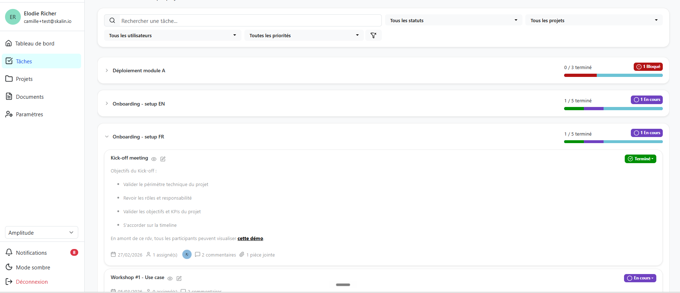Click the moon icon for dark mode
This screenshot has width=680, height=293.
pos(9,267)
